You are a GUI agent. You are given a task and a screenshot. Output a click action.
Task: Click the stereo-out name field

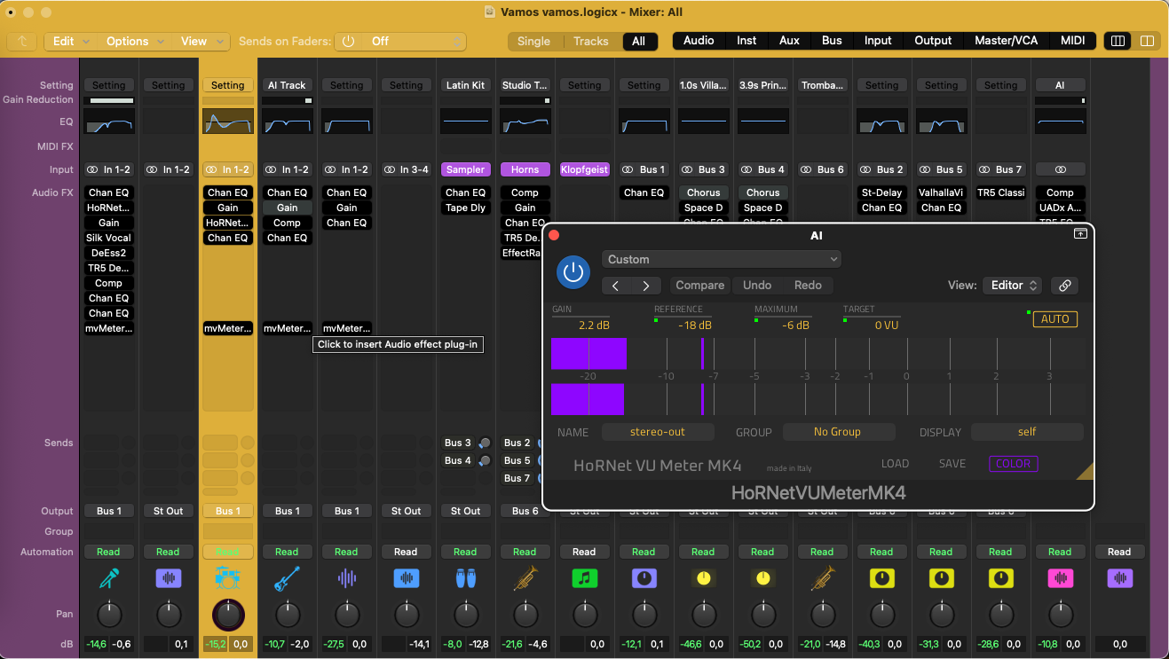(658, 432)
